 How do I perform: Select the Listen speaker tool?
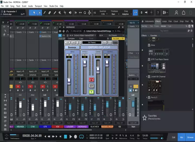[x=70, y=12]
